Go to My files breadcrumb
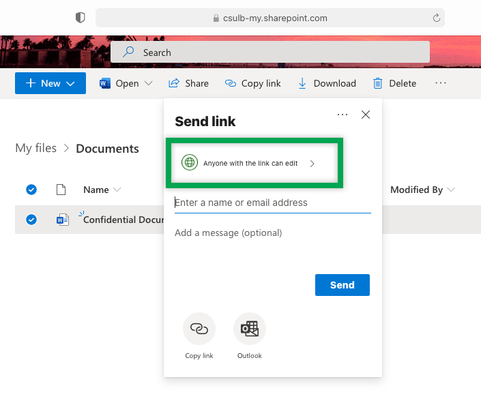Viewport: 481px width, 403px height. [x=36, y=148]
